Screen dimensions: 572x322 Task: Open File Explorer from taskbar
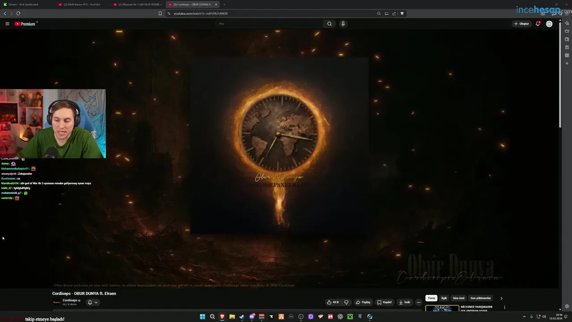click(232, 317)
